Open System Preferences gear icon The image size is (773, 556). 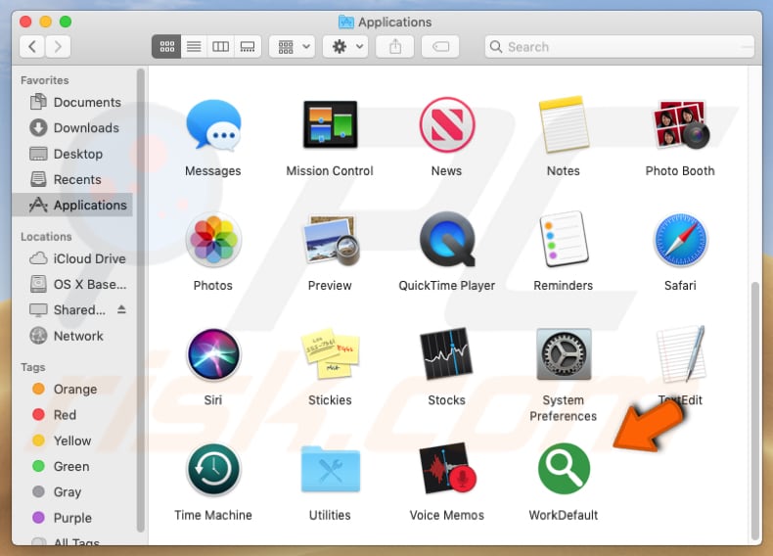point(564,354)
